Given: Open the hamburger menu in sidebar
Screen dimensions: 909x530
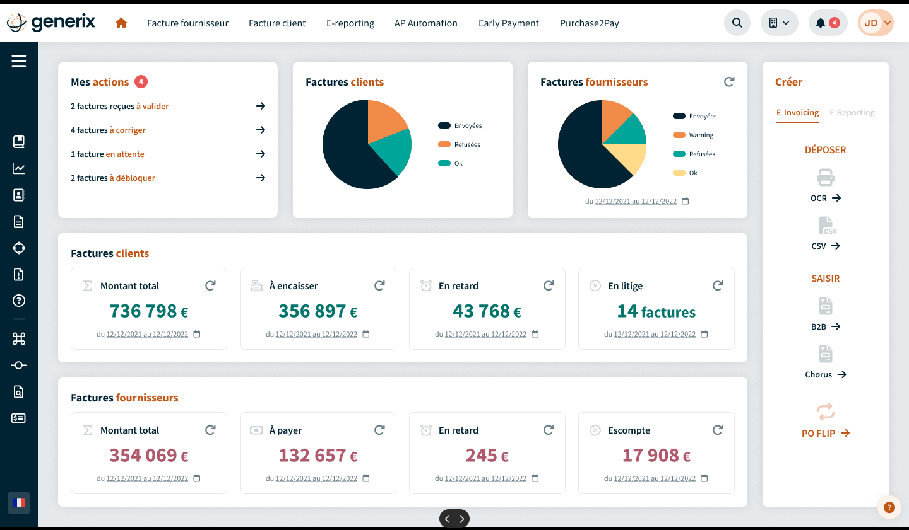Looking at the screenshot, I should pos(19,60).
